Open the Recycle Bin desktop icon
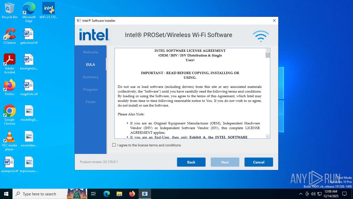 (10, 11)
